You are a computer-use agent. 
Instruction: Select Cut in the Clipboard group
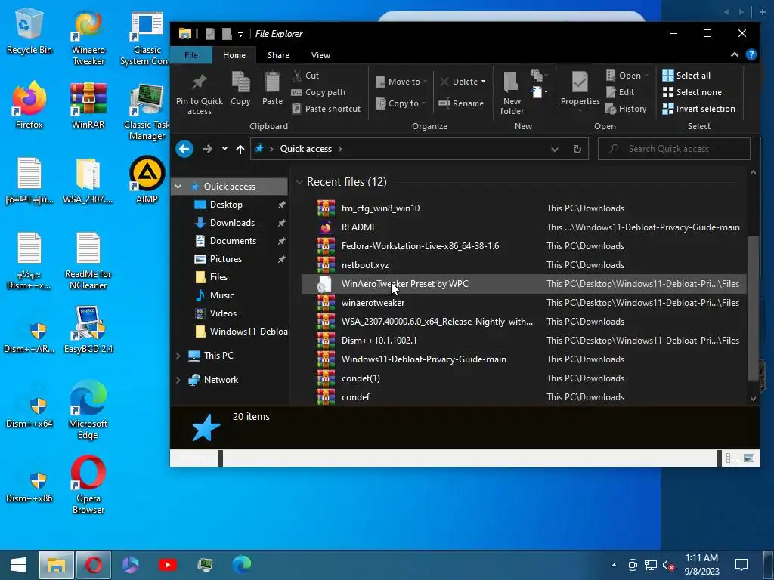(x=306, y=76)
